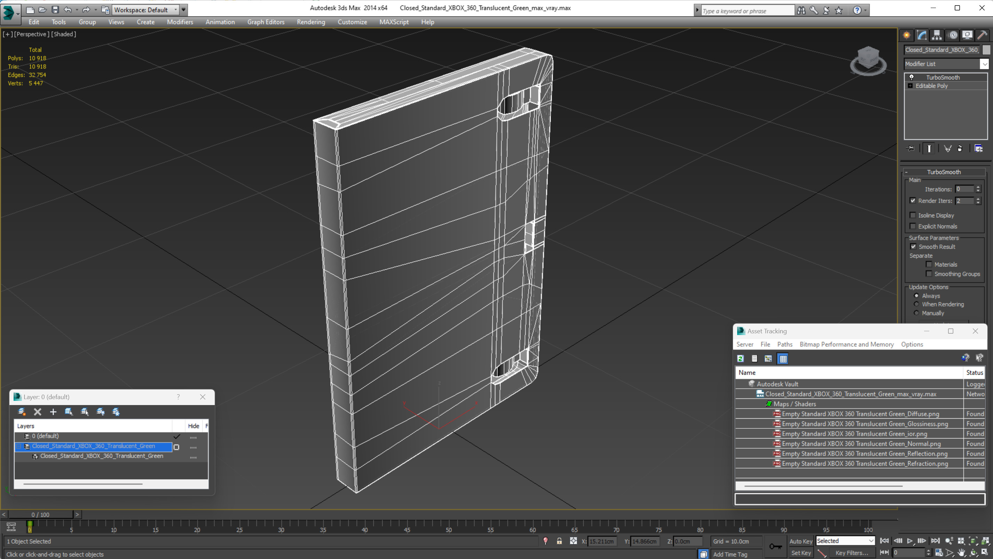Click the Perspective viewport label
The width and height of the screenshot is (993, 559).
point(32,34)
